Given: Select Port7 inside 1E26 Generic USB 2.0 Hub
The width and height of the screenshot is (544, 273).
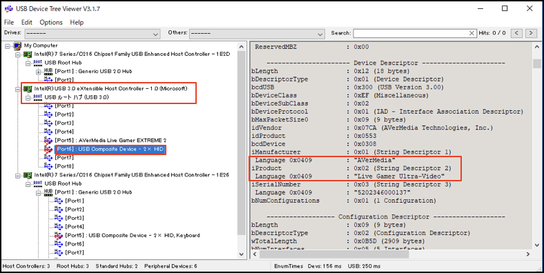Looking at the screenshot, I should tap(75, 252).
